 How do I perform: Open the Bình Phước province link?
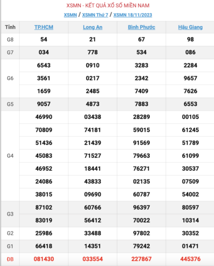pos(141,27)
